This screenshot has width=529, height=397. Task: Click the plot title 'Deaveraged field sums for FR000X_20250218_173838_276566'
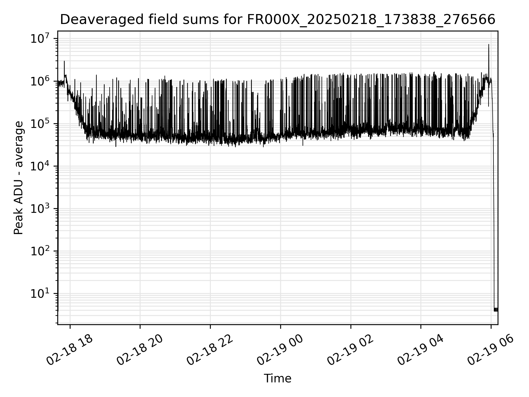point(278,20)
